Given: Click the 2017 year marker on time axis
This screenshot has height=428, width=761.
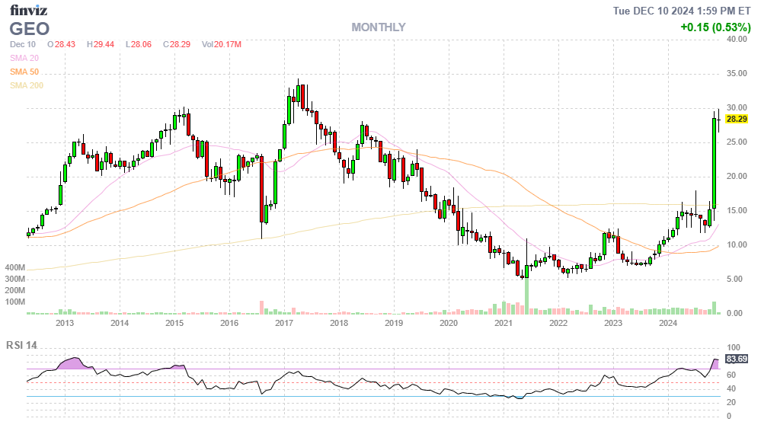Looking at the screenshot, I should [284, 323].
